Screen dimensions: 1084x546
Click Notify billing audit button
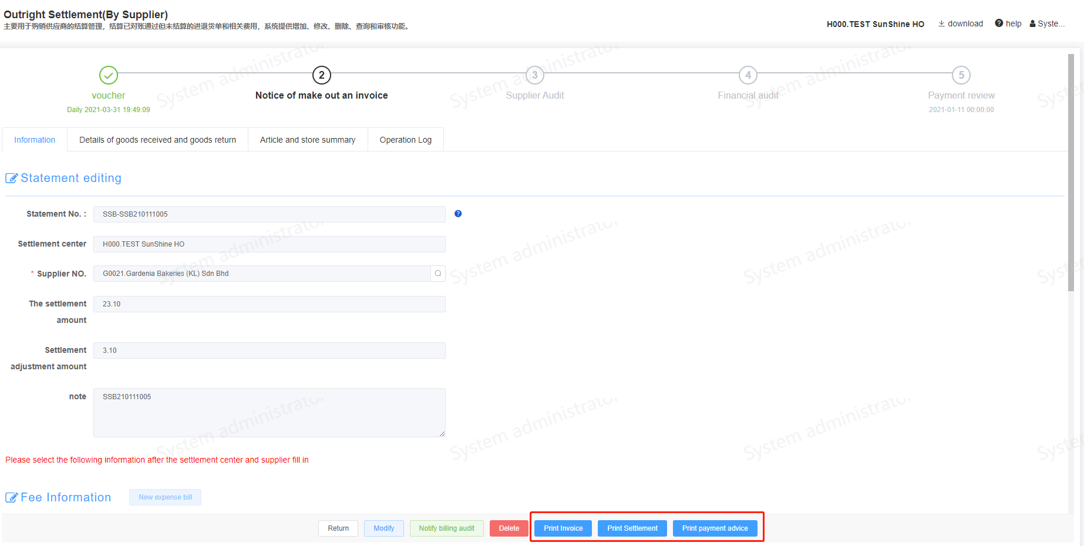click(447, 528)
